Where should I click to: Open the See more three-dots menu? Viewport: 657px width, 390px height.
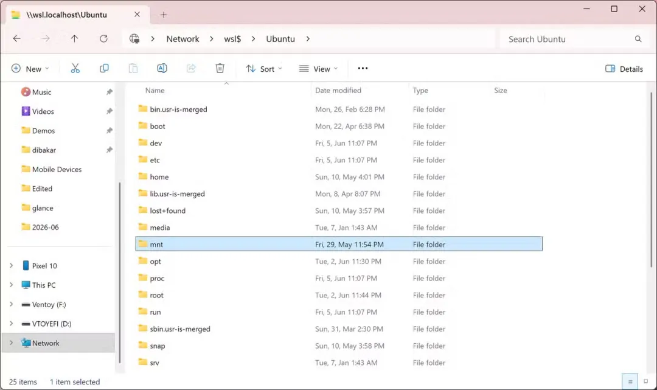pos(363,68)
